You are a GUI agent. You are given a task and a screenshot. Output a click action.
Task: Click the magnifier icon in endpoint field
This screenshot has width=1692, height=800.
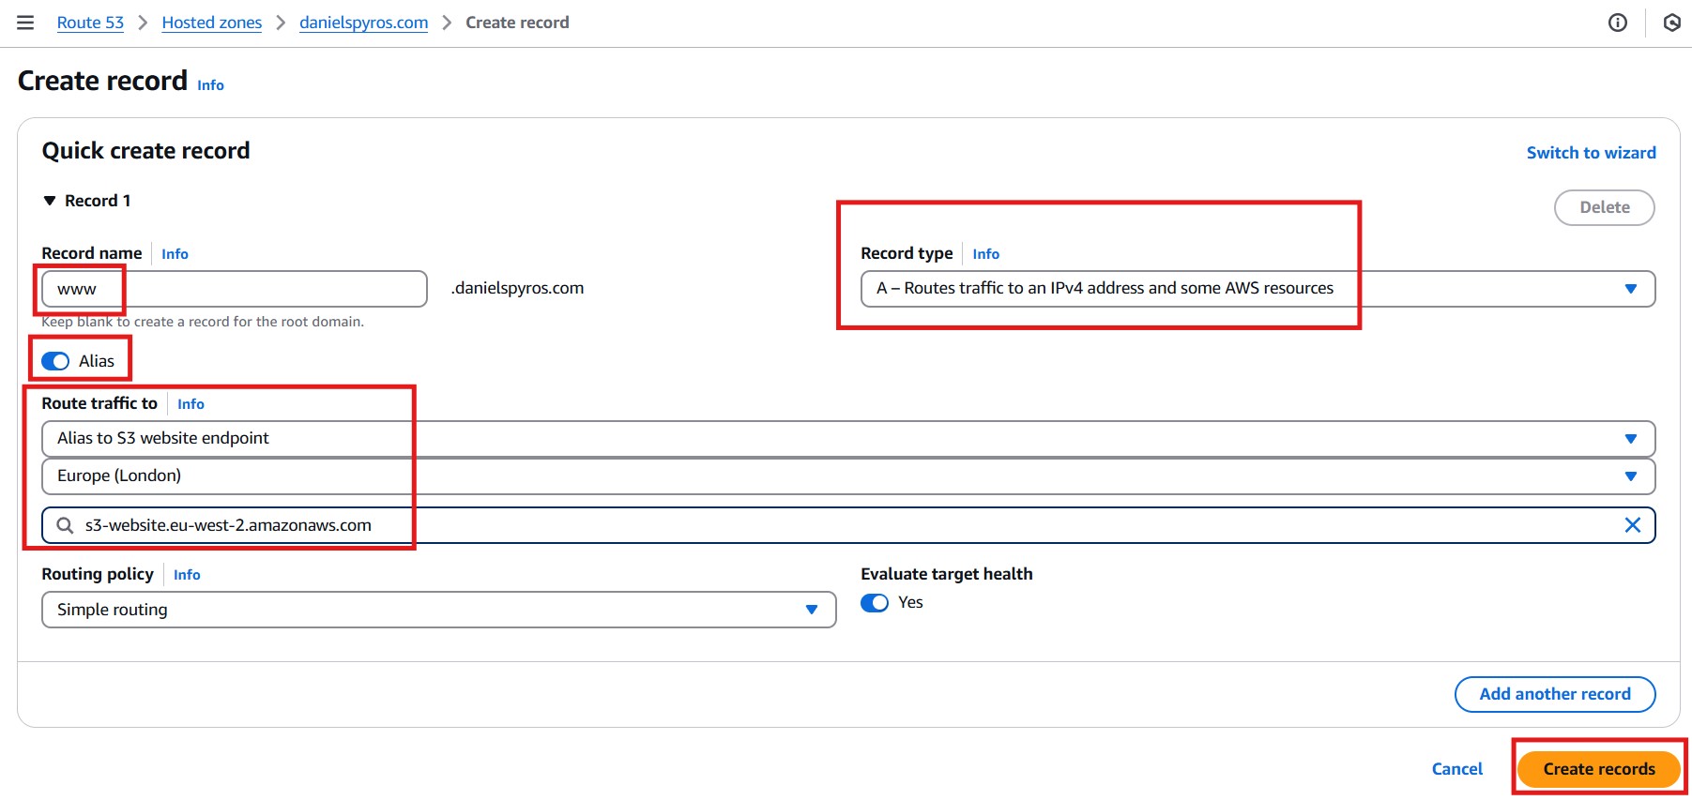click(65, 525)
